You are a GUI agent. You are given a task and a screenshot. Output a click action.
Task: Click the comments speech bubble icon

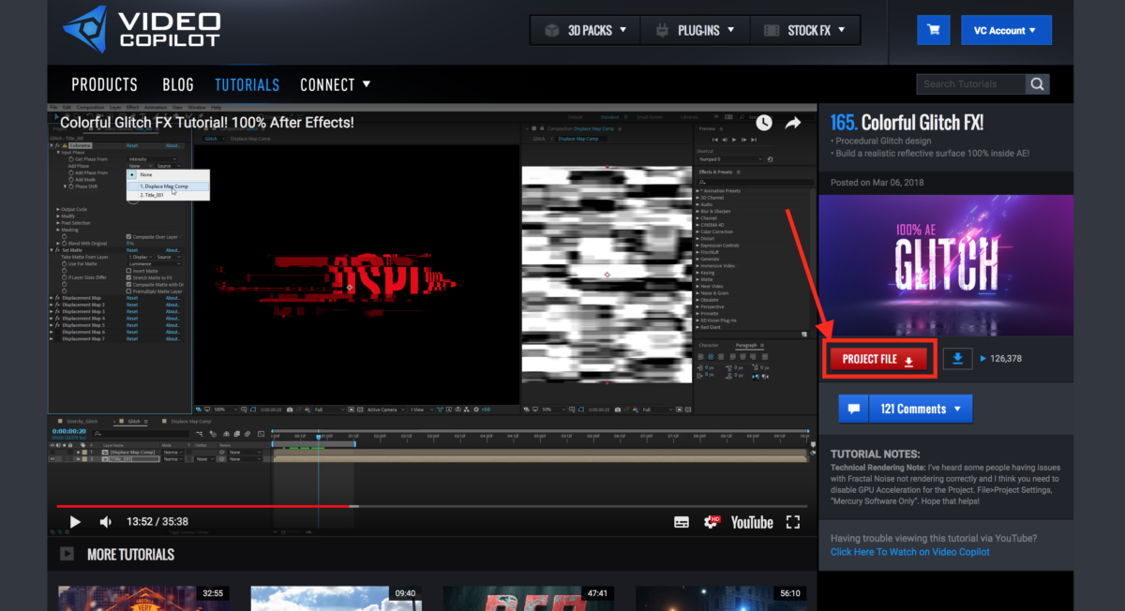pyautogui.click(x=853, y=410)
